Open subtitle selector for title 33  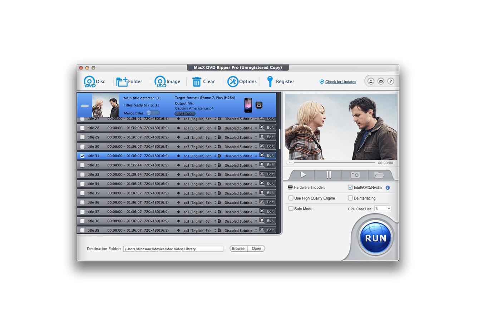click(256, 175)
